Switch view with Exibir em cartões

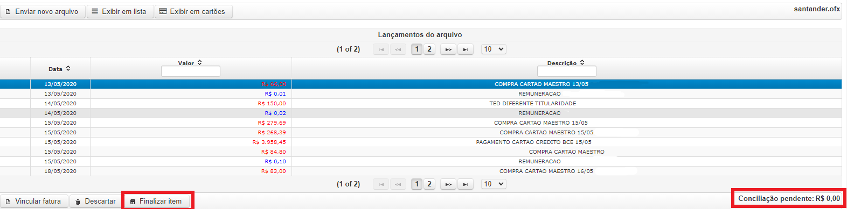[193, 11]
